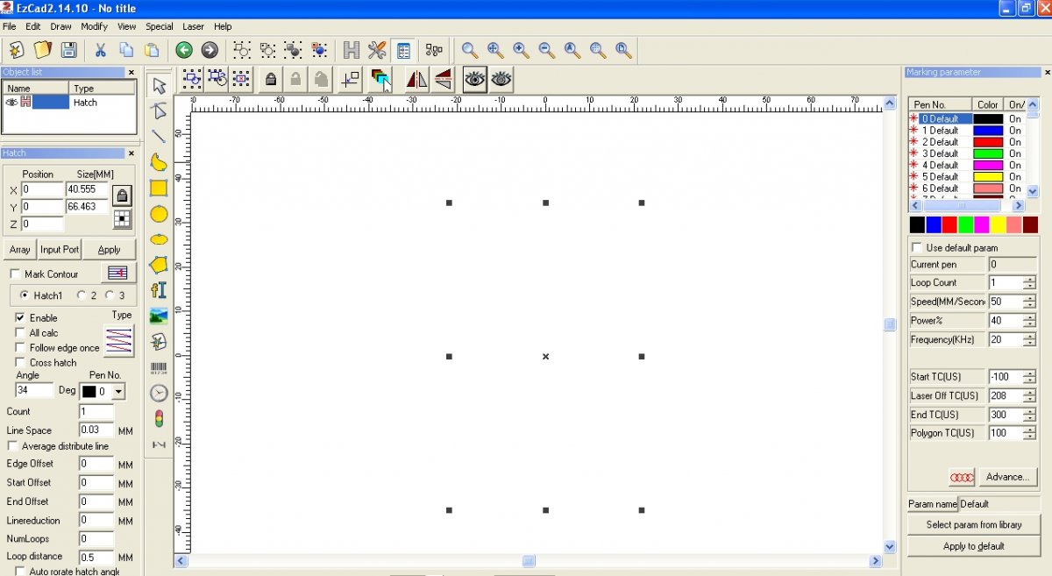This screenshot has height=576, width=1052.
Task: Check Use default param option
Action: pyautogui.click(x=917, y=248)
